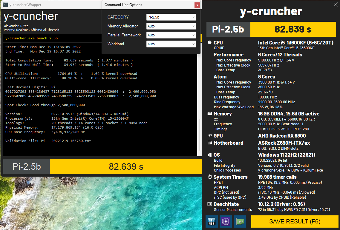
Task: Click the BenchMate section icon
Action: coord(210,204)
